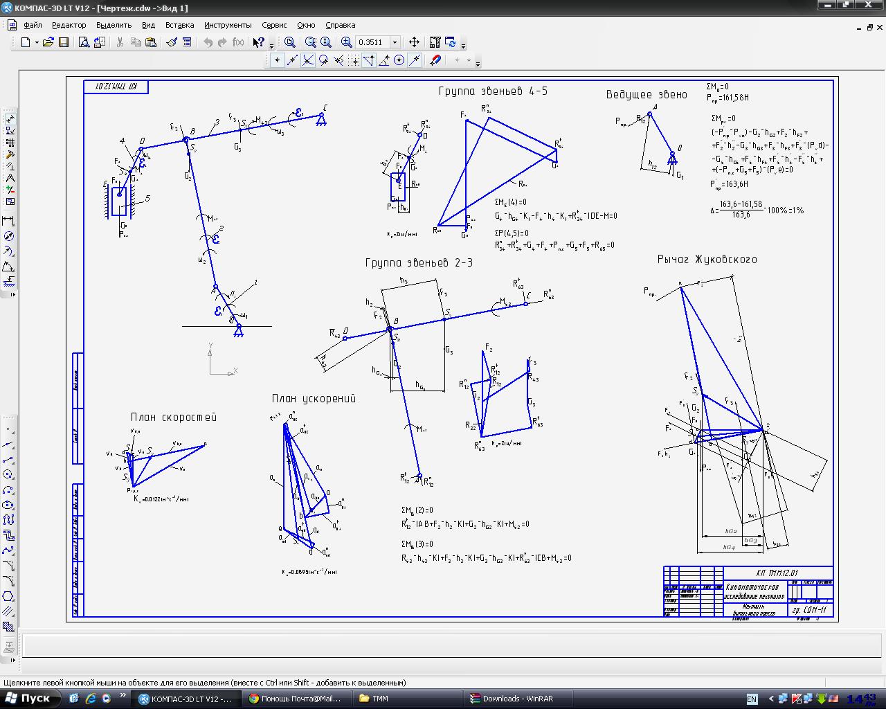Image resolution: width=886 pixels, height=709 pixels.
Task: Edit the 0.3511 zoom scale field
Action: [x=372, y=42]
